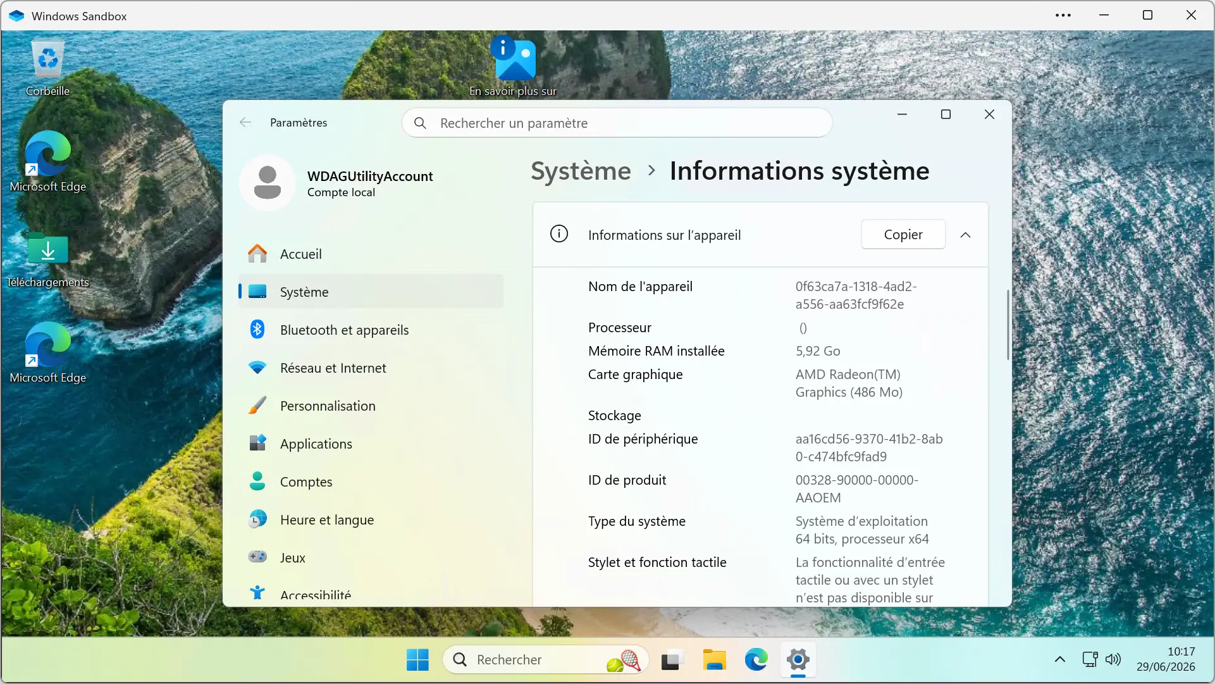Click the product ID '00328-90000-00000-'

point(856,480)
